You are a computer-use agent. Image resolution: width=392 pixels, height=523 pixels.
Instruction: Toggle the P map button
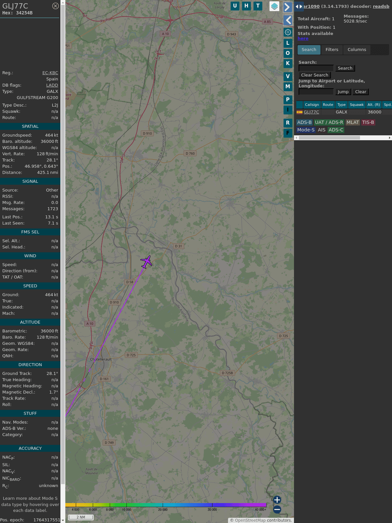pyautogui.click(x=288, y=100)
